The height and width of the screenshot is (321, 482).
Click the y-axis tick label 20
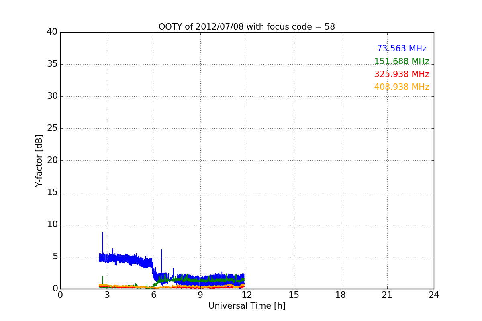coord(52,160)
